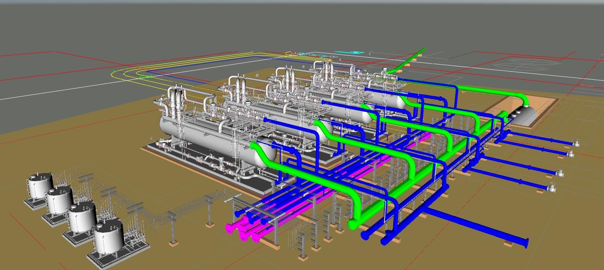This screenshot has height=270, width=604.
Task: Select the magenta pipe front end cap
Action: [230, 228]
